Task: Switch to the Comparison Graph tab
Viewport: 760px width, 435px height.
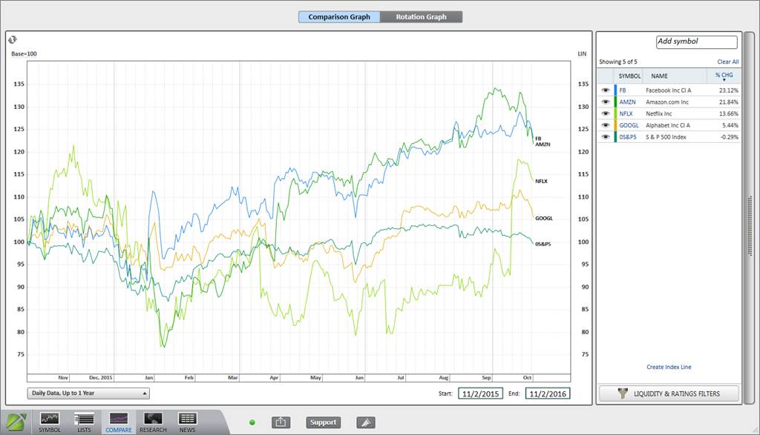Action: tap(339, 17)
